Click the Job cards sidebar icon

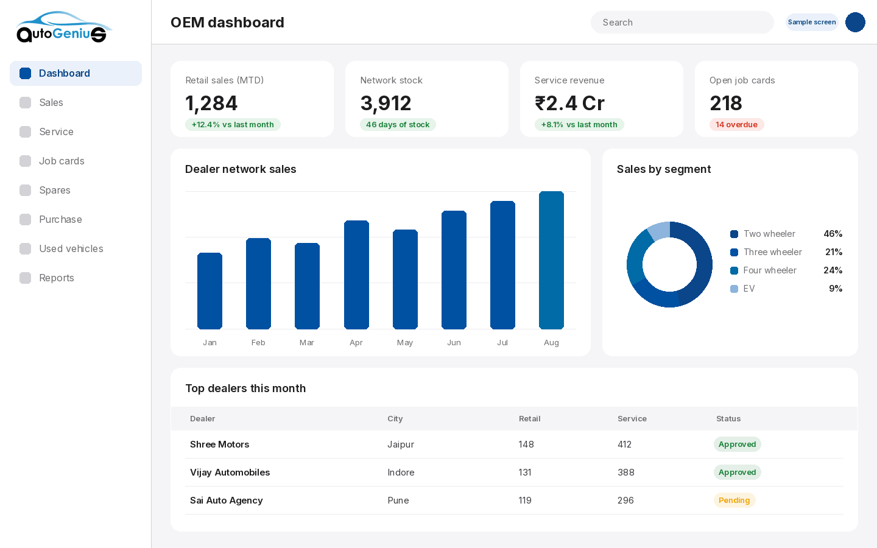(x=26, y=161)
